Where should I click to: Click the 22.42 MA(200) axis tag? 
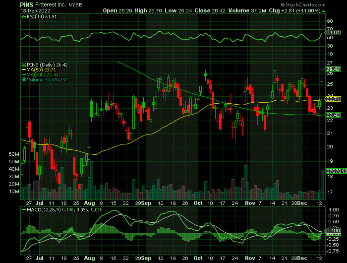[333, 115]
